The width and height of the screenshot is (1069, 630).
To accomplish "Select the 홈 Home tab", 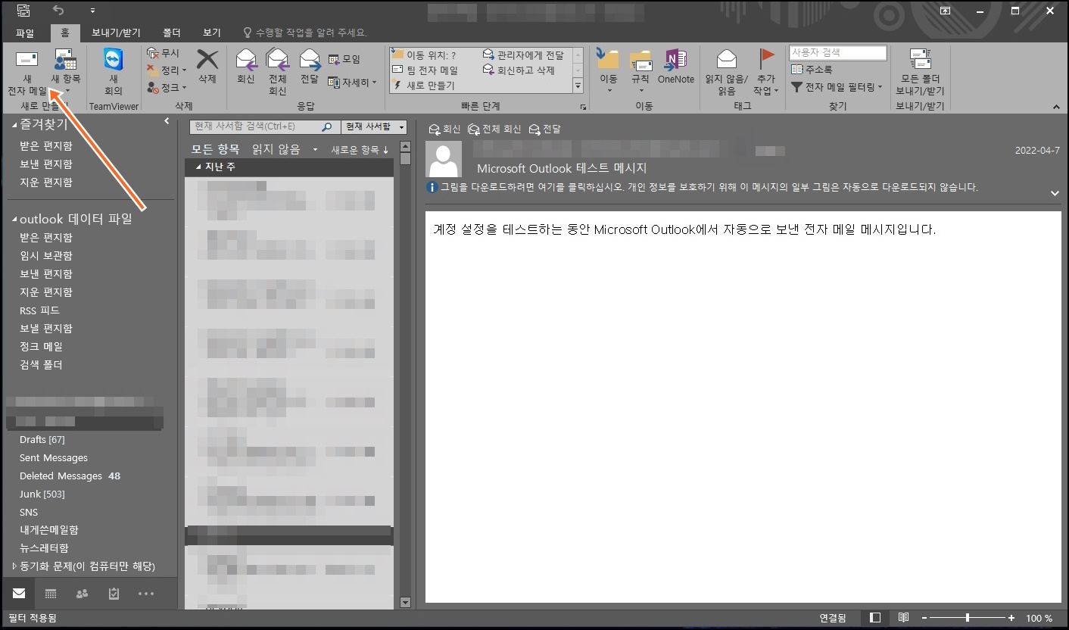I will pyautogui.click(x=65, y=33).
